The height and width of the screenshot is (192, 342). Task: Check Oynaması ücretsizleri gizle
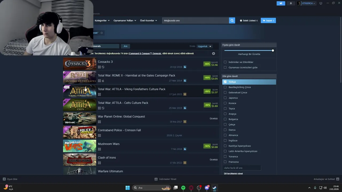click(225, 67)
